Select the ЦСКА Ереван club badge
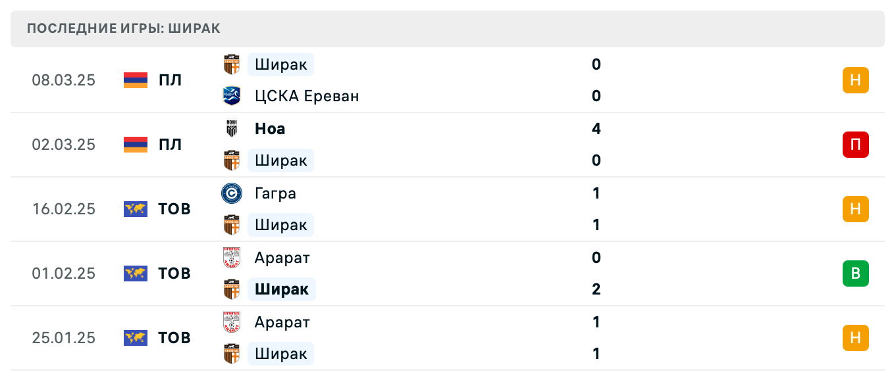This screenshot has height=380, width=894. pos(232,95)
